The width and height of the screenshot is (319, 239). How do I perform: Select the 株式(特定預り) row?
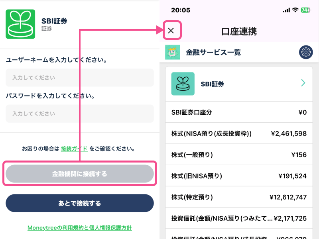[x=239, y=197]
